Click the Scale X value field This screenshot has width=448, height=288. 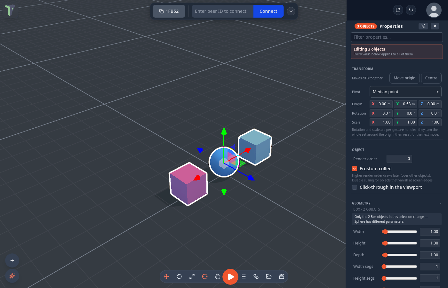tap(381, 122)
